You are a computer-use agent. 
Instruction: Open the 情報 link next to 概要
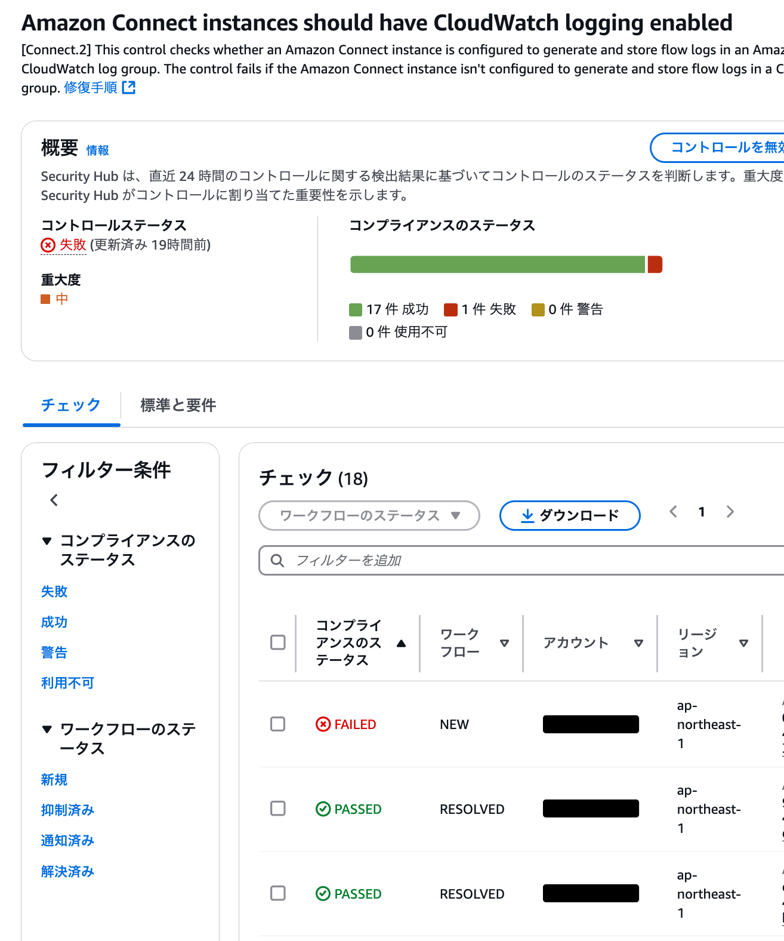(97, 150)
